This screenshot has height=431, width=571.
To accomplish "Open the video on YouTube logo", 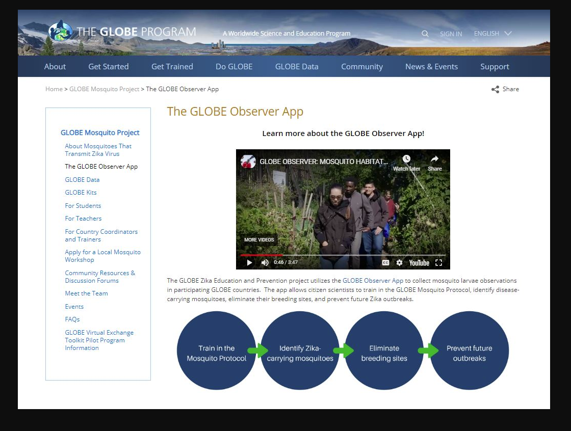I will click(419, 263).
